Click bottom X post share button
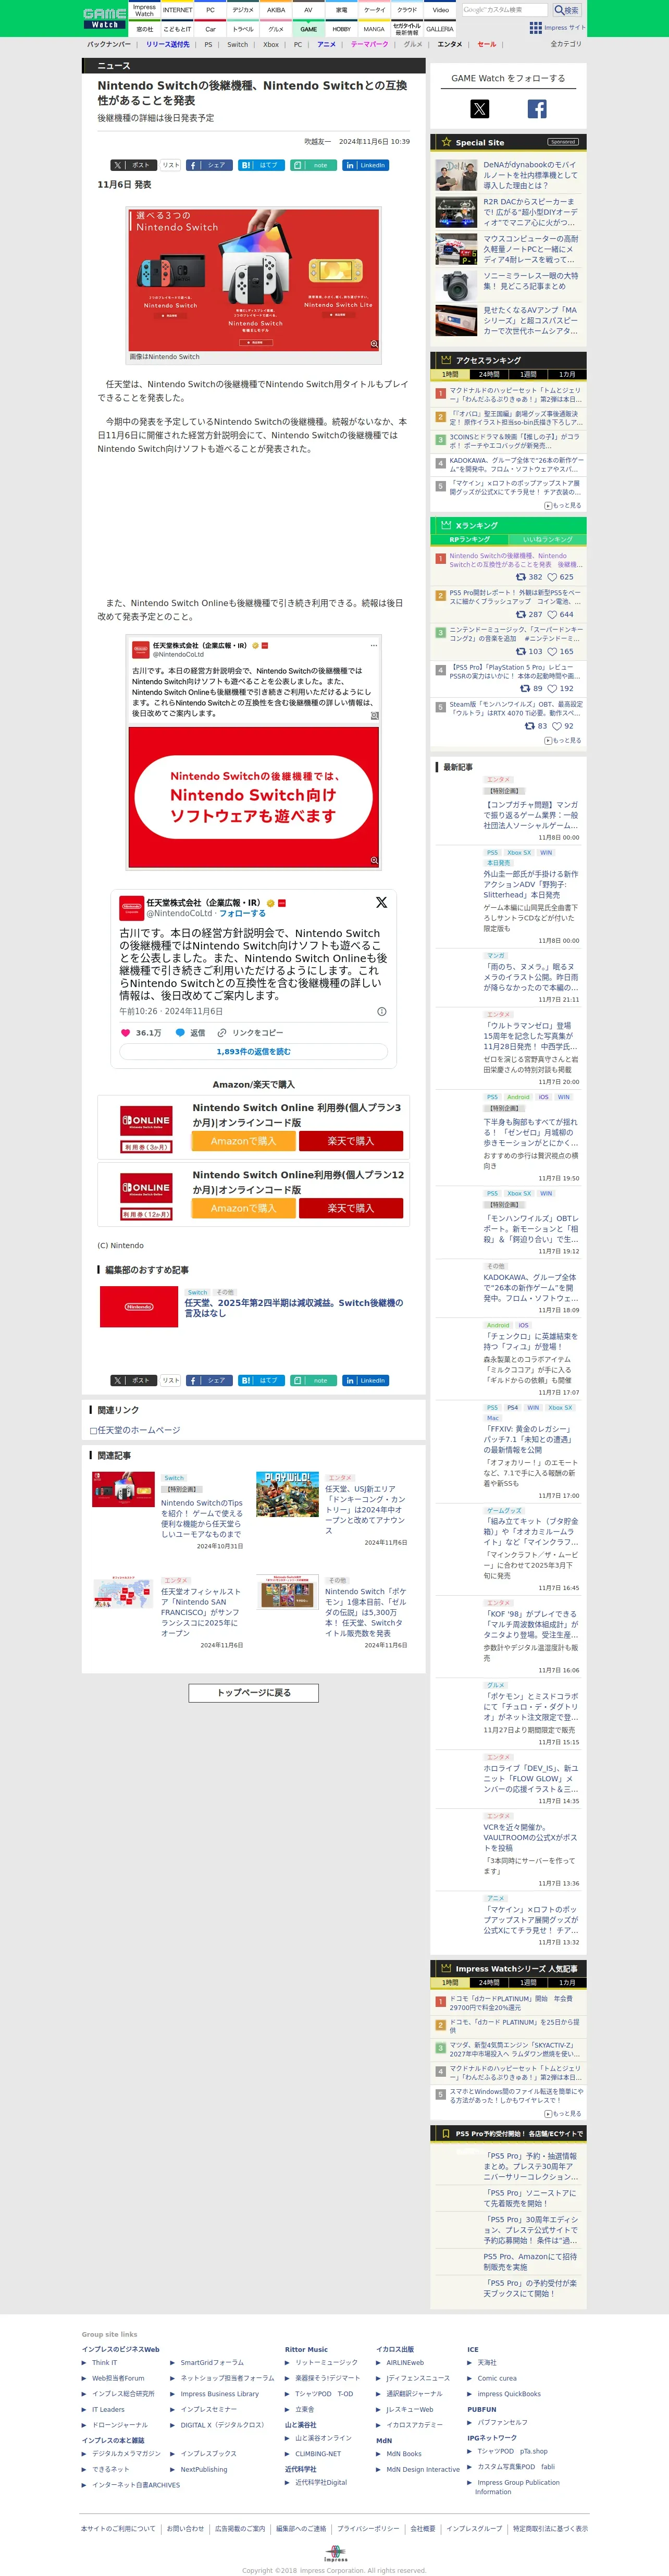Image resolution: width=669 pixels, height=2576 pixels. pos(133,1380)
